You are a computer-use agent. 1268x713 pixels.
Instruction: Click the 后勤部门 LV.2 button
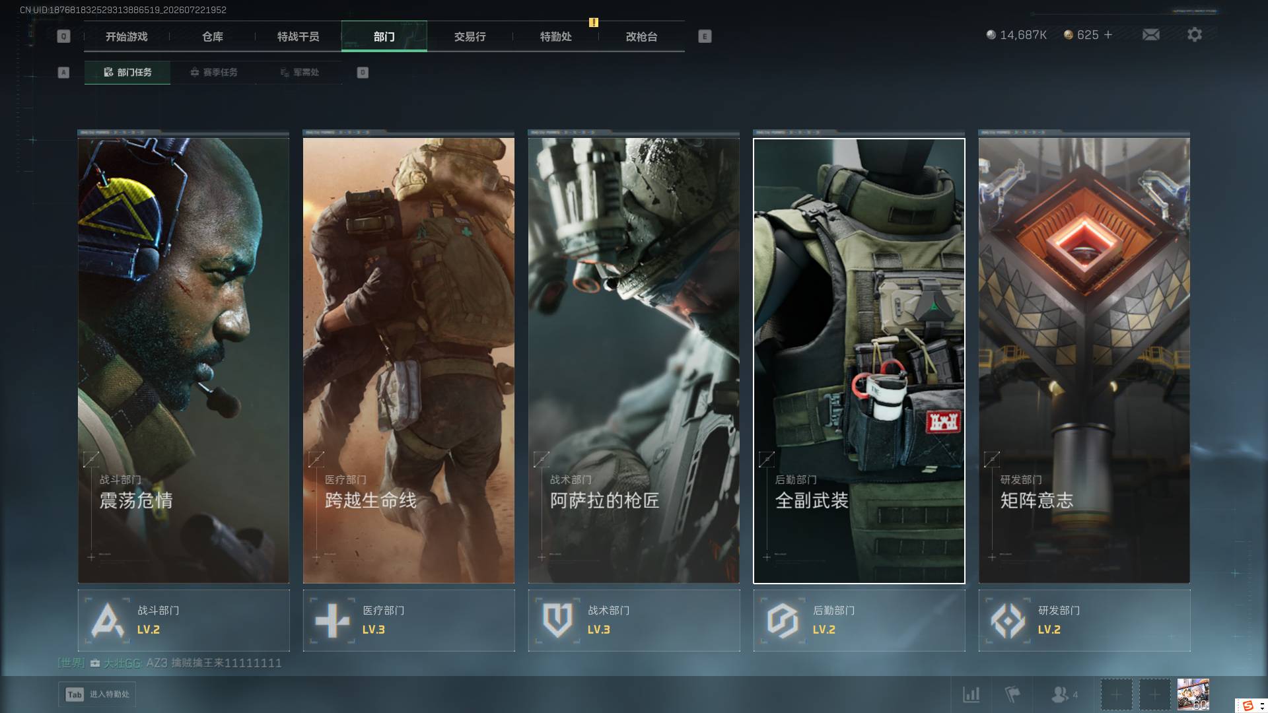859,621
